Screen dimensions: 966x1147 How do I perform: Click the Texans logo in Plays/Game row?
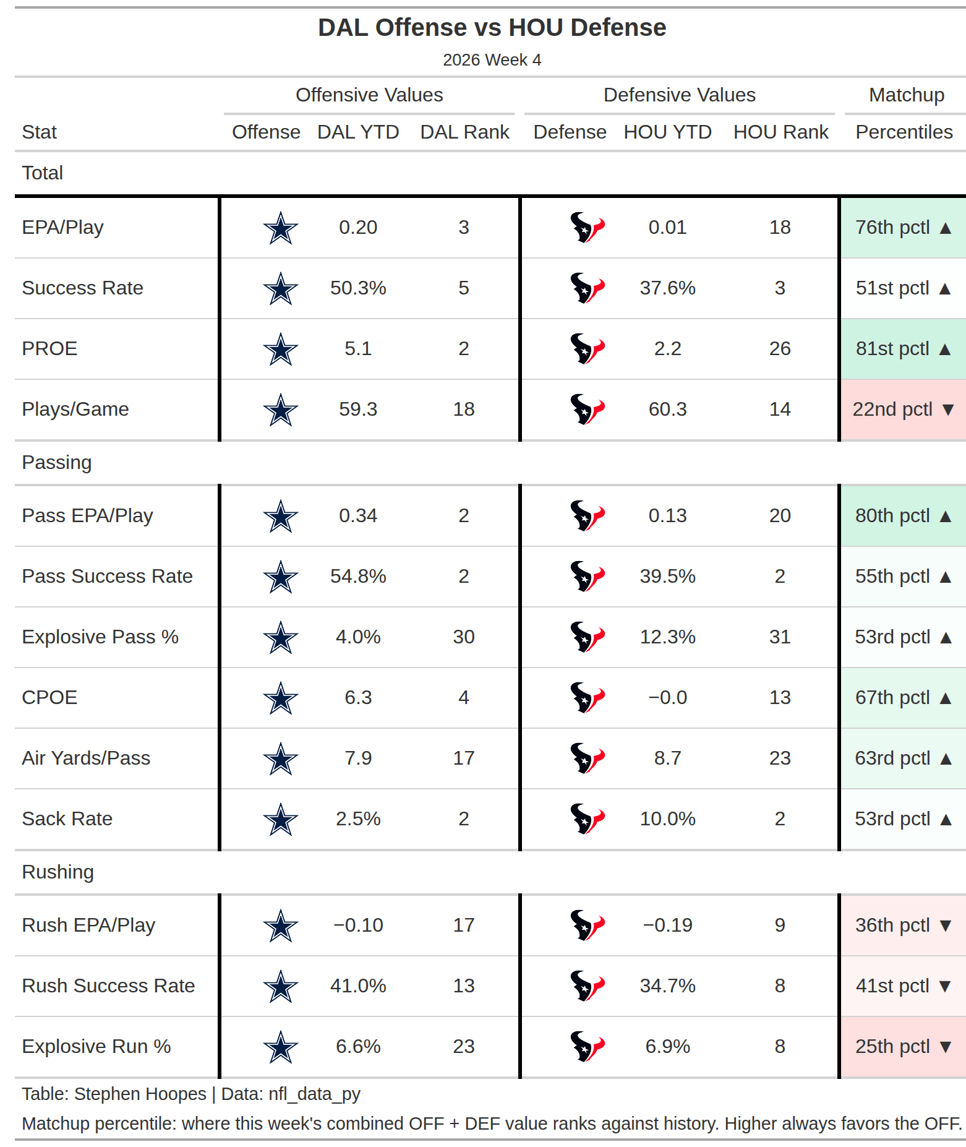(587, 410)
